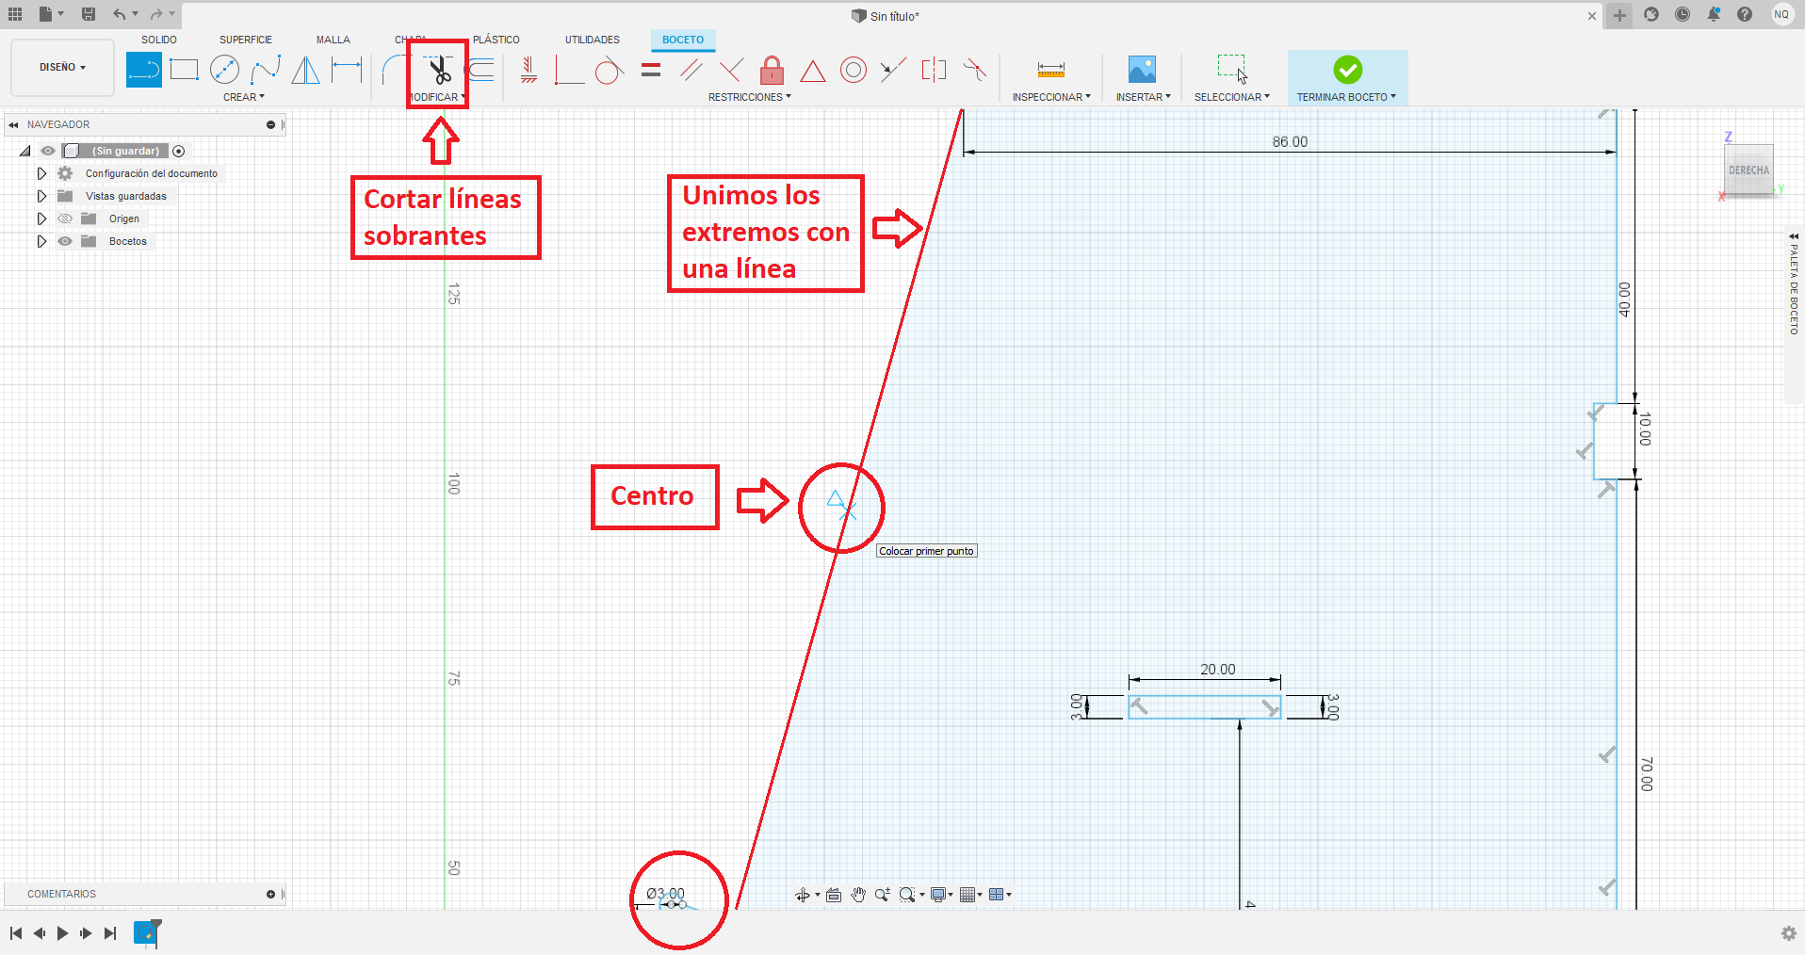Viewport: 1805px width, 955px height.
Task: Activate the (Sin guardar) component radio button
Action: (179, 151)
